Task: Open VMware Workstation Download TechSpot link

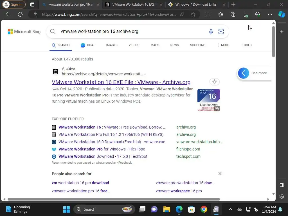Action: pos(103,156)
